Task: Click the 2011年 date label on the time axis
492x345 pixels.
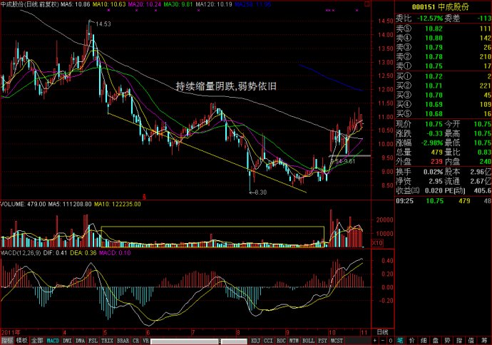Action: (x=11, y=332)
